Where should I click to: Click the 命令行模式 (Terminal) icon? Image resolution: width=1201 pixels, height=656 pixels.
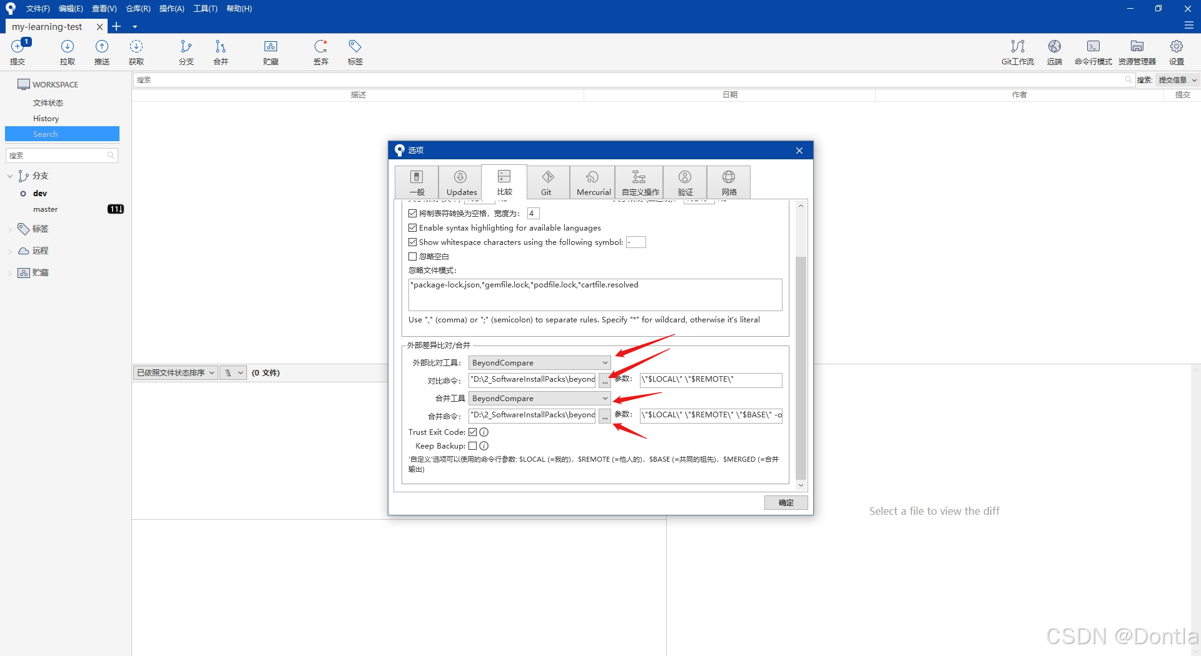point(1093,52)
